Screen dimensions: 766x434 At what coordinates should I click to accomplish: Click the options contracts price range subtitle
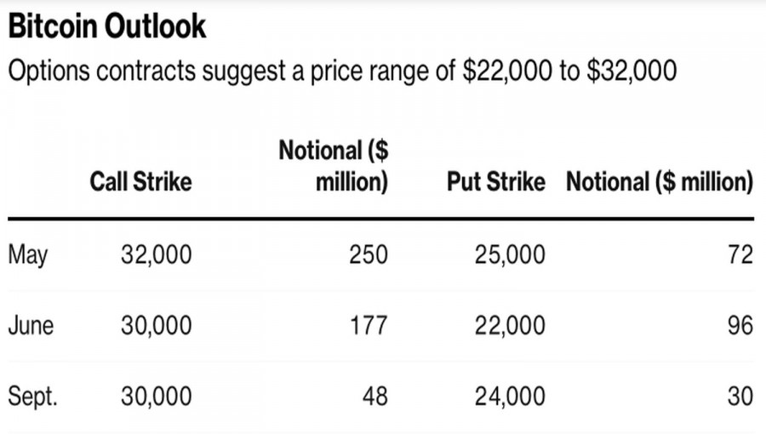342,71
